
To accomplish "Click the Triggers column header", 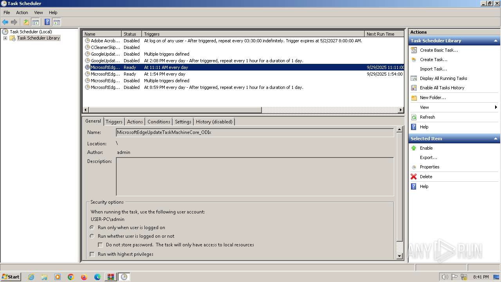I will click(x=253, y=34).
